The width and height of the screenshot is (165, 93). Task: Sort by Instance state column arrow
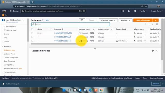(x=93, y=29)
